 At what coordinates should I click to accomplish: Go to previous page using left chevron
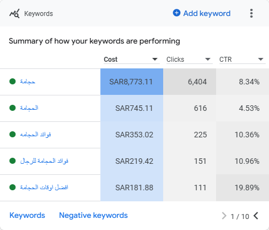[256, 216]
